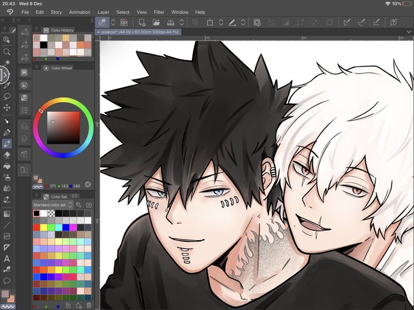Switch to the polaroid canvas tab

(x=138, y=32)
